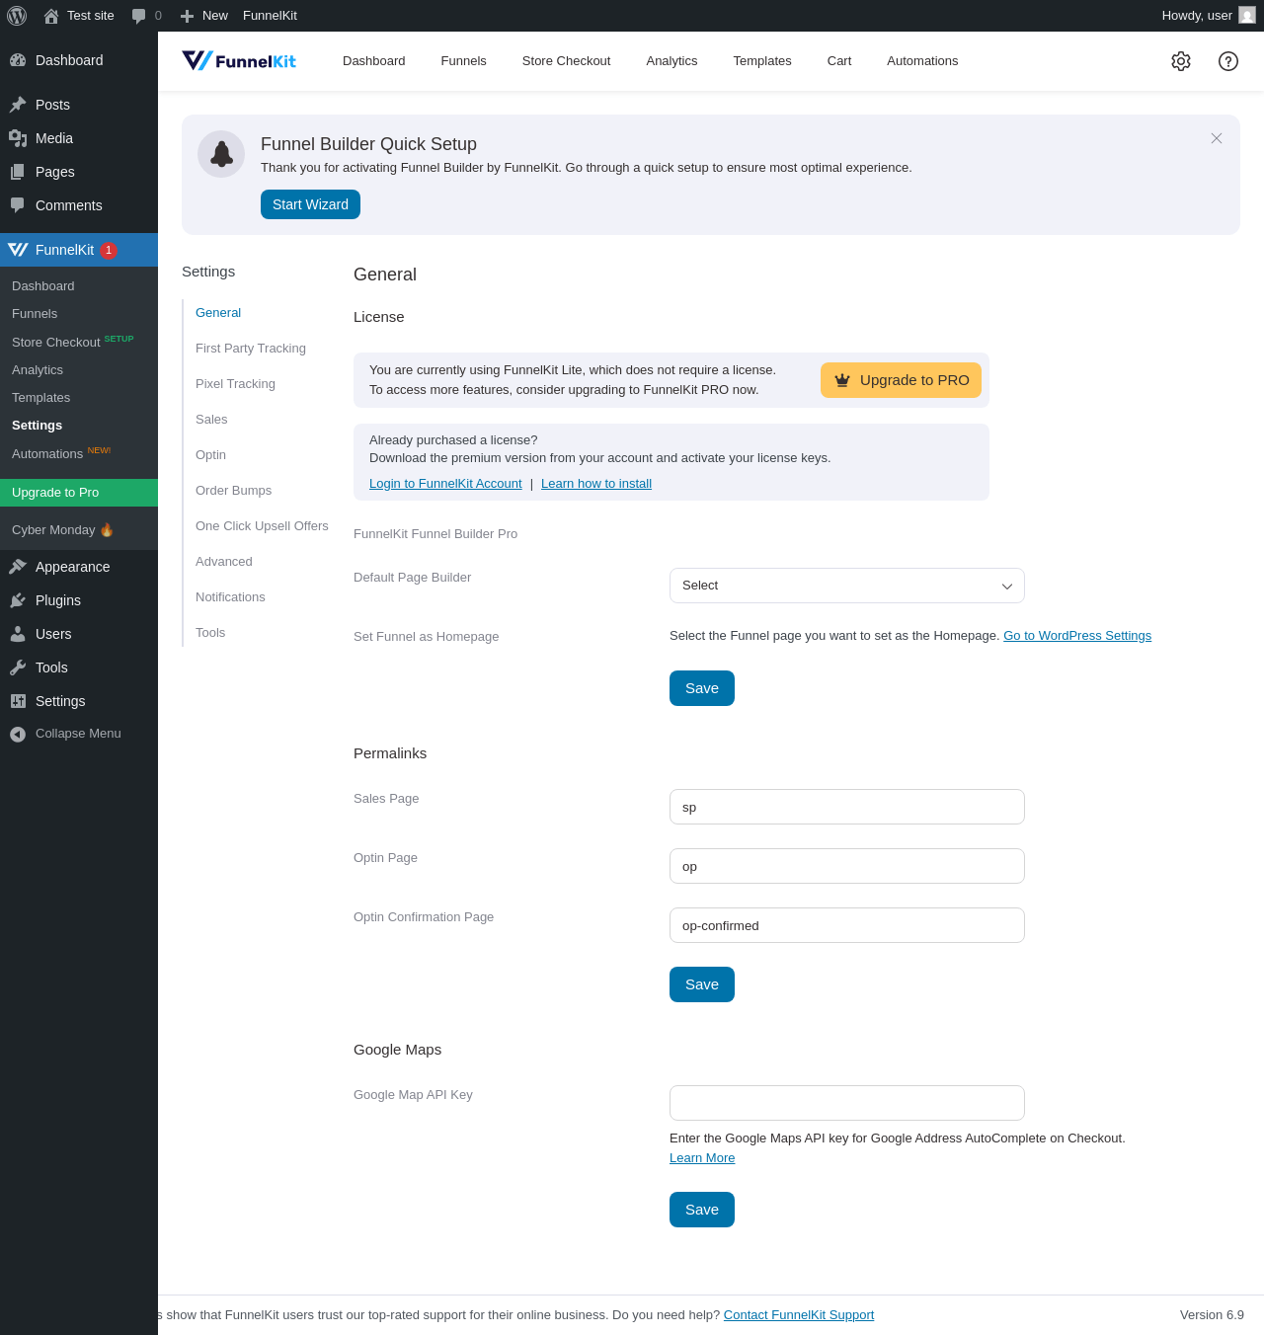Click the FunnelKit logo in header

[x=239, y=61]
